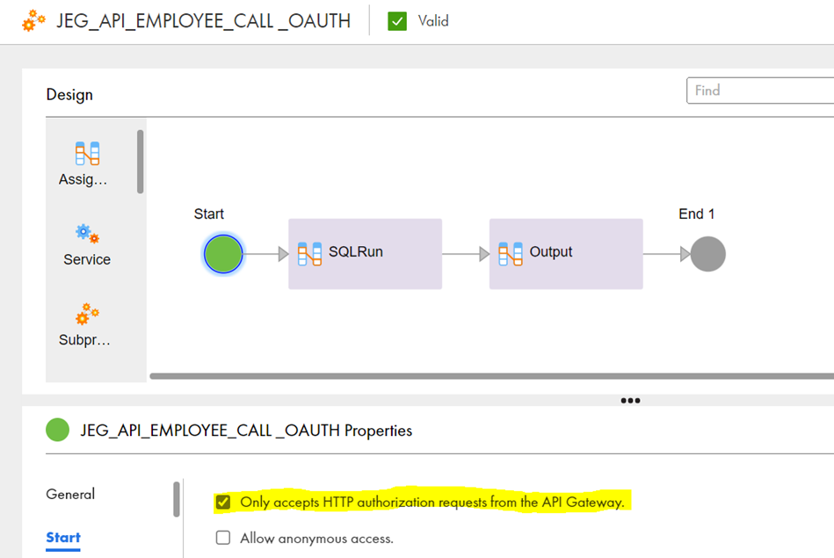Image resolution: width=834 pixels, height=558 pixels.
Task: Open the Start link in the properties sidebar
Action: coord(62,538)
